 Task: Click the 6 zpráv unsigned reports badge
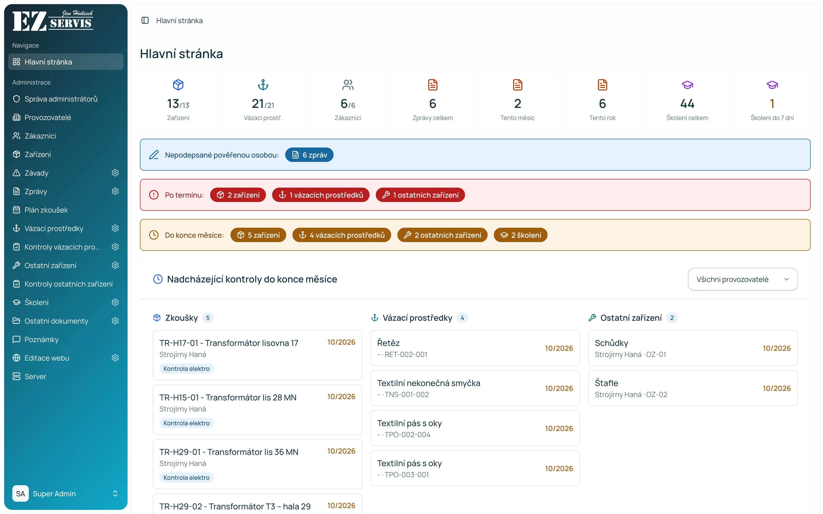[309, 155]
